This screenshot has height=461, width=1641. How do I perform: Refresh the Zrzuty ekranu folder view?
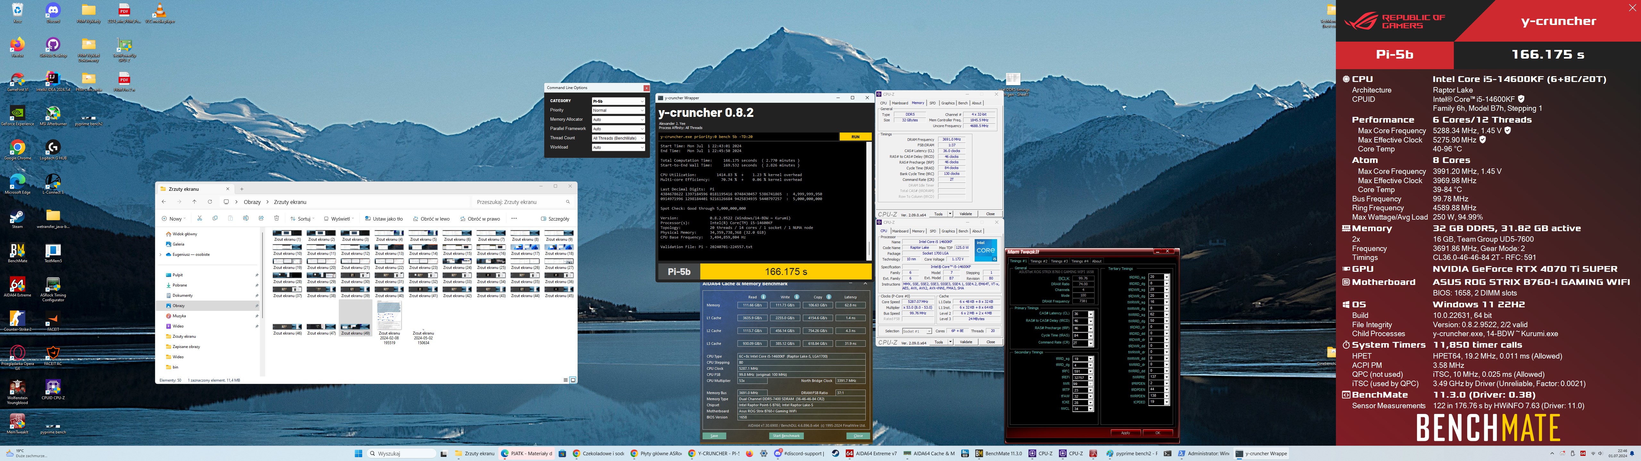[x=210, y=202]
